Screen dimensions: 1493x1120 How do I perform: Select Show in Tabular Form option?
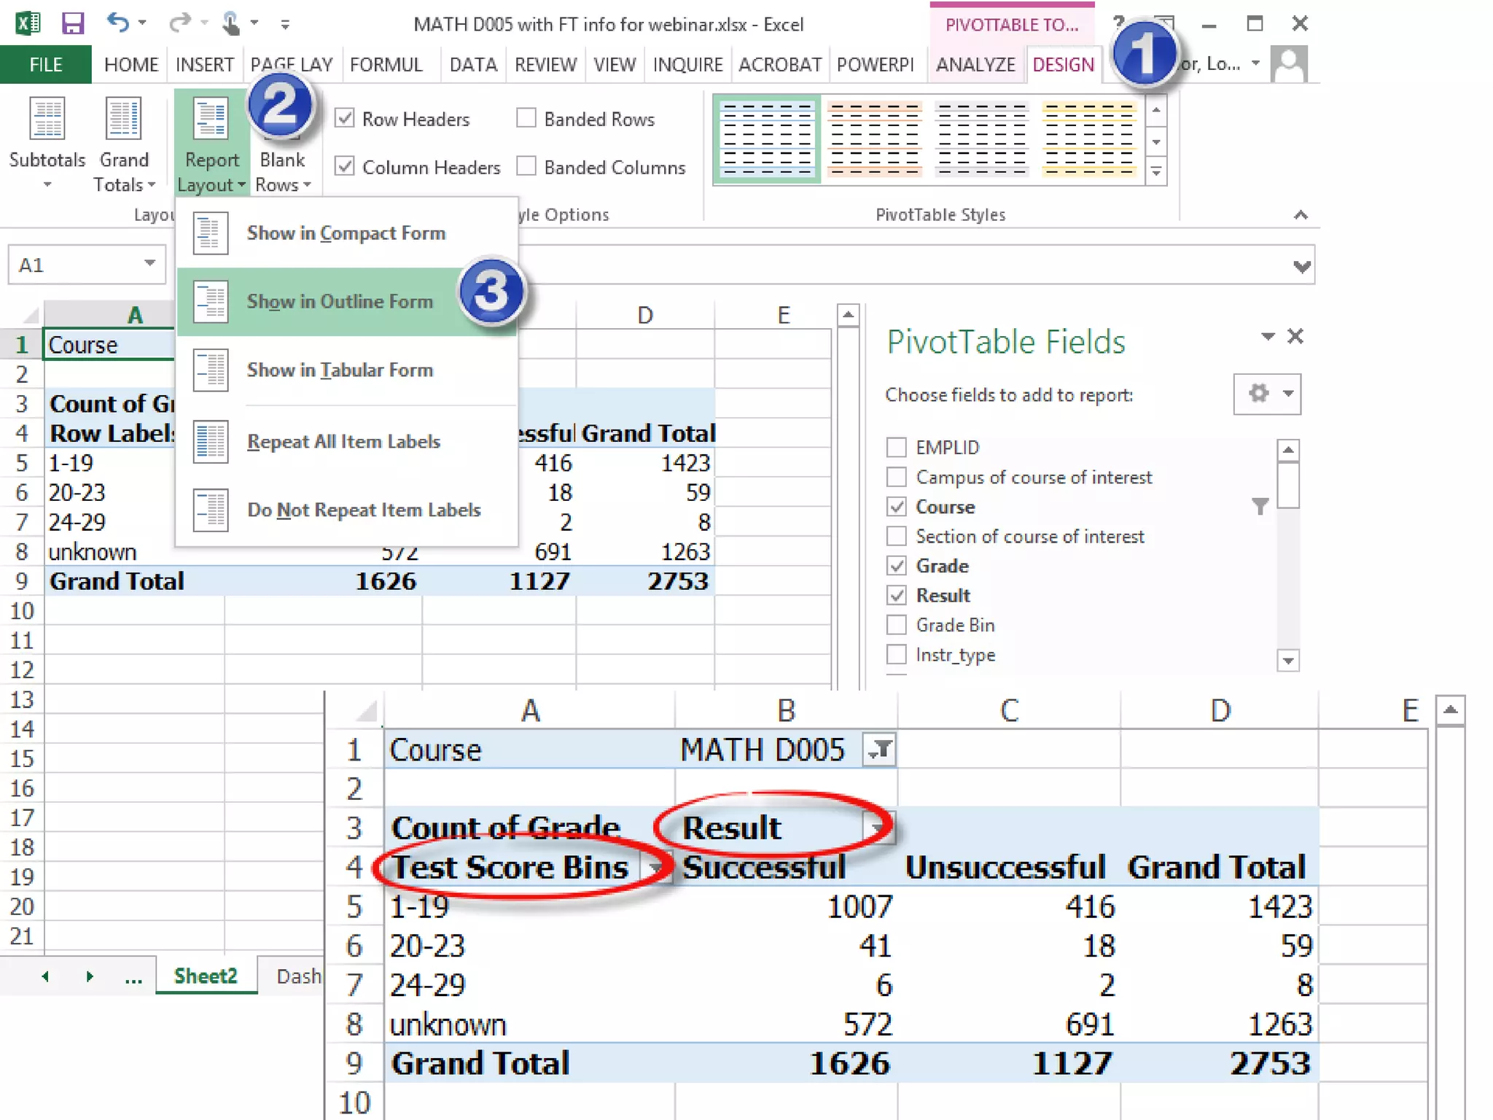(340, 370)
